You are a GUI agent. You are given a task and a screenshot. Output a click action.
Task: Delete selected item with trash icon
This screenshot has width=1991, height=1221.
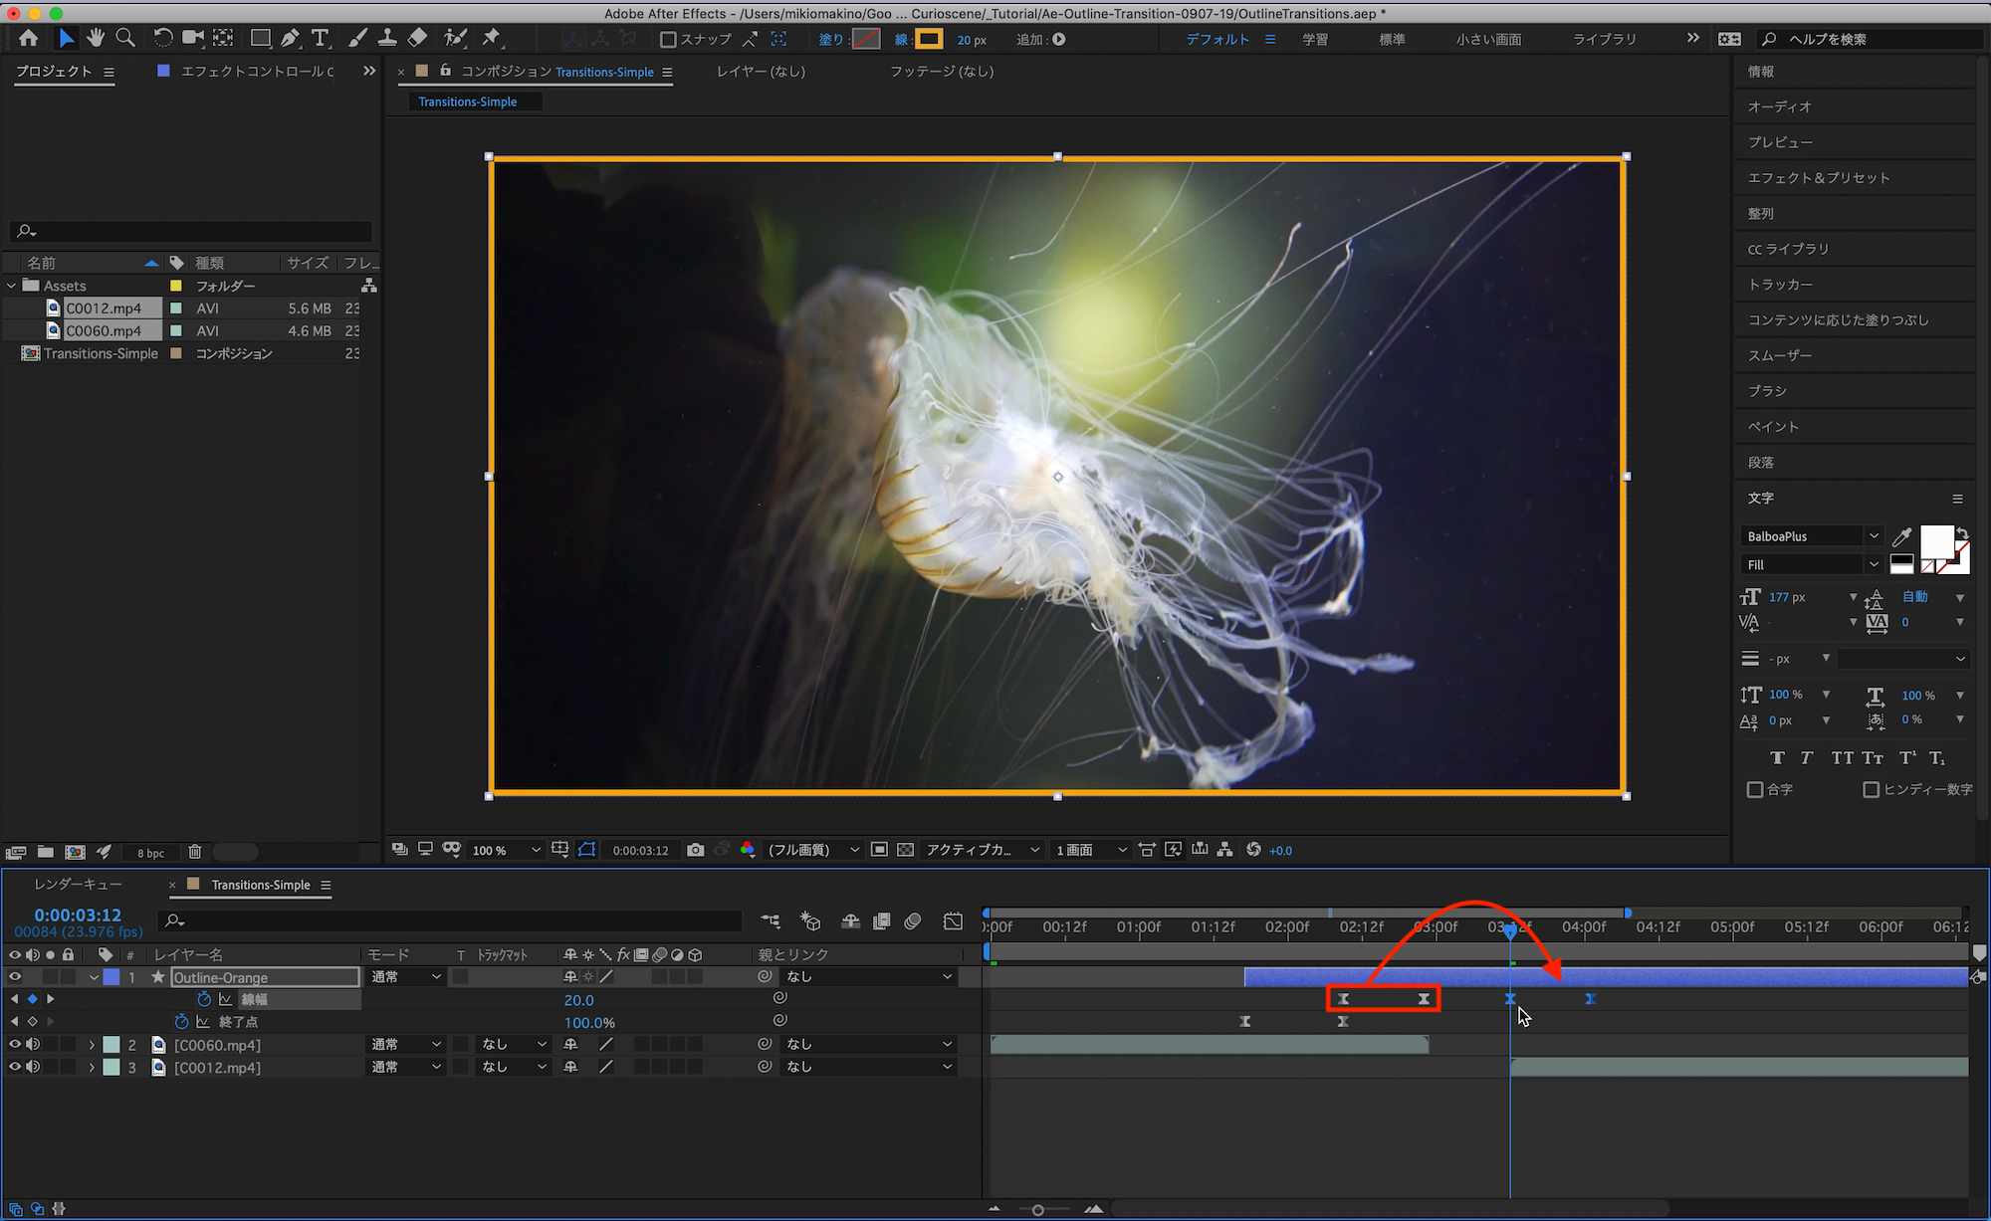(195, 852)
